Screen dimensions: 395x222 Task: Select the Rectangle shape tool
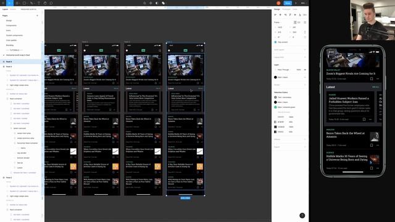click(x=24, y=3)
